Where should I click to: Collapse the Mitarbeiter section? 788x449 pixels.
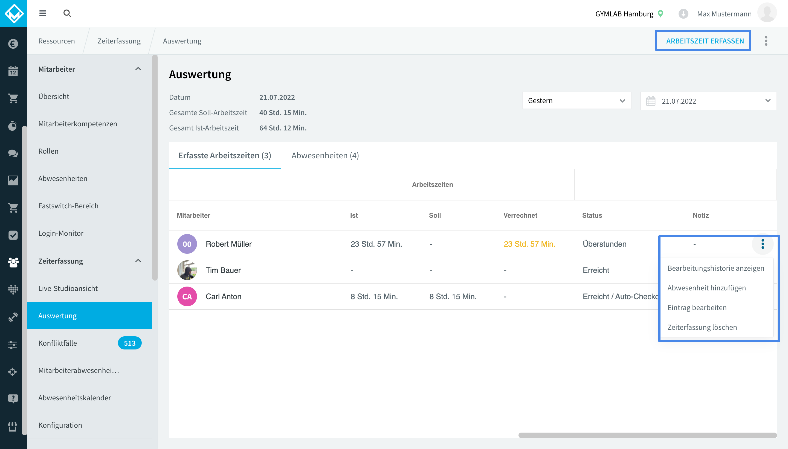(x=138, y=69)
